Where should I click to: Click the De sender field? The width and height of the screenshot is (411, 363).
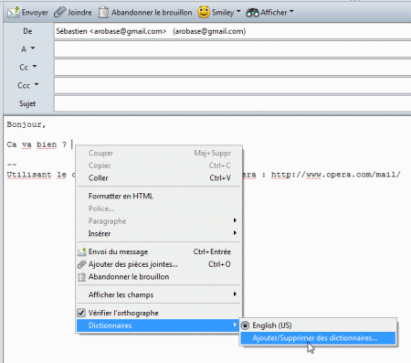pyautogui.click(x=233, y=31)
